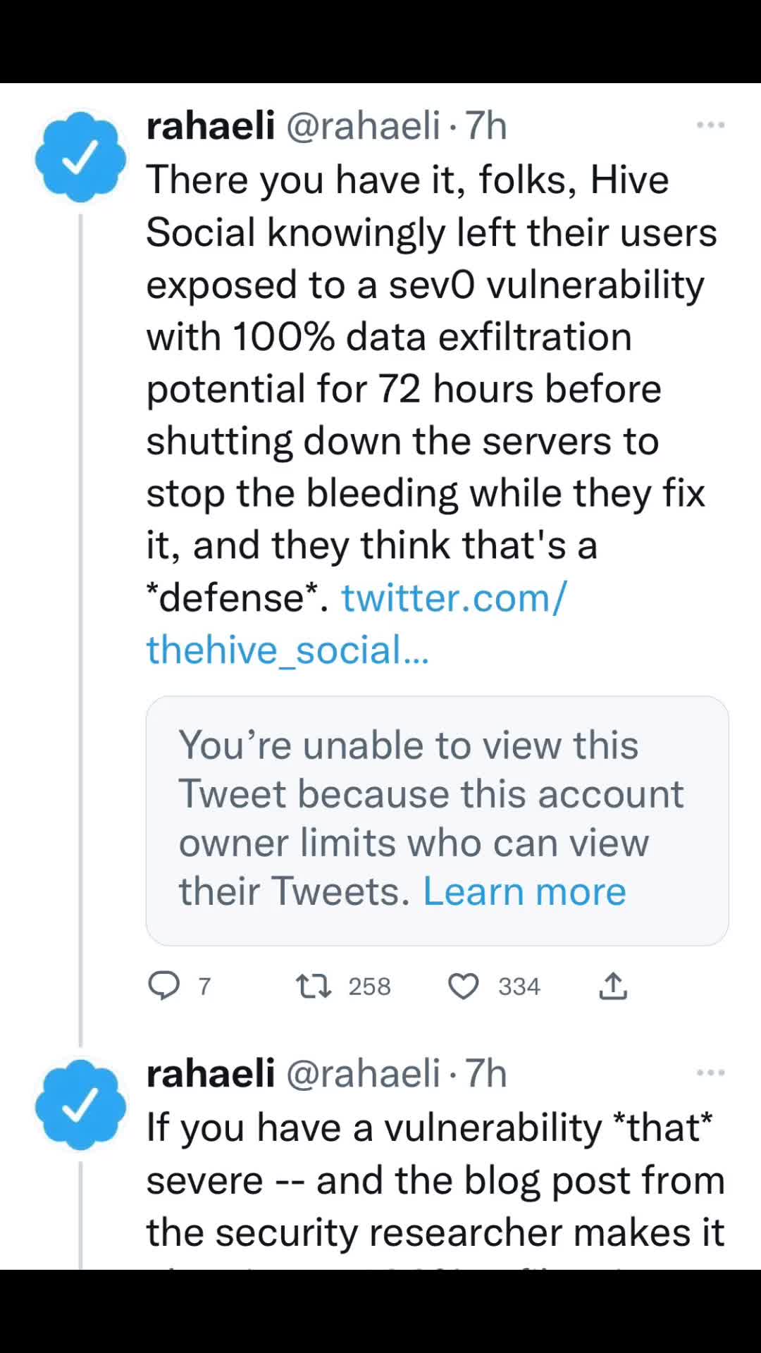Screen dimensions: 761x1353
Task: Retweet the Hive Social vulnerability tweet
Action: [x=314, y=986]
